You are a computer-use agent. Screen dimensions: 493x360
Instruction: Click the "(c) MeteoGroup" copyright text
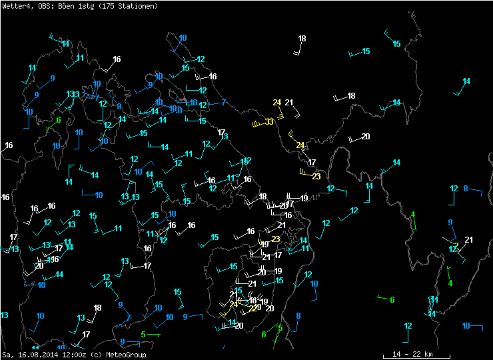pos(118,355)
